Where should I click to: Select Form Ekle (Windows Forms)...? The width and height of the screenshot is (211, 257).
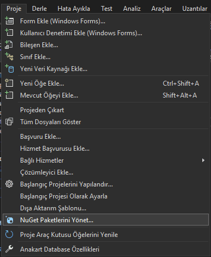tap(106, 21)
